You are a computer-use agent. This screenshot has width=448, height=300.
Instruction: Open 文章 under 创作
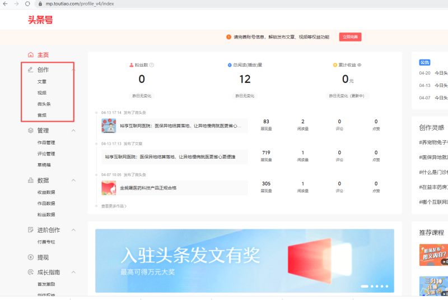[x=41, y=81]
